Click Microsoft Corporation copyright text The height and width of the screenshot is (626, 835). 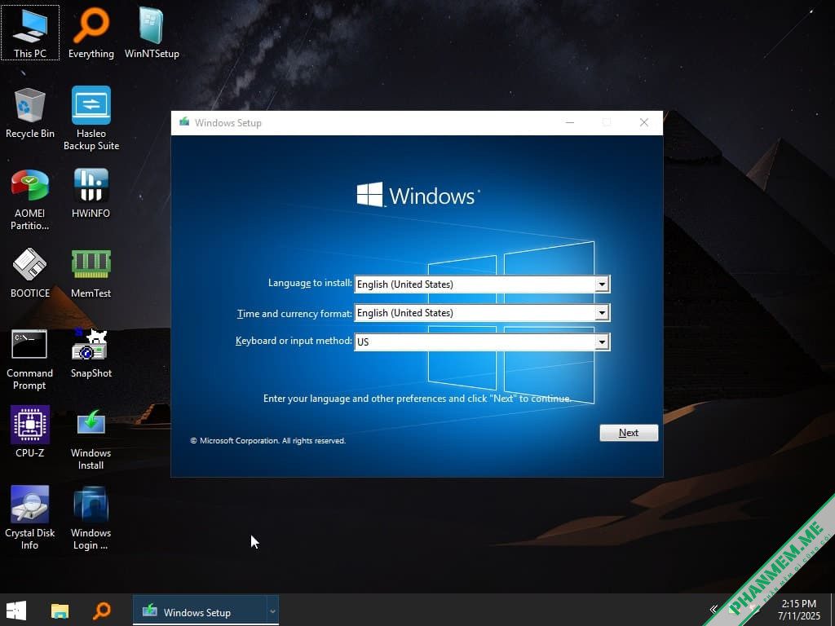267,441
